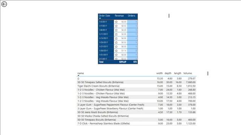Viewport: 241px width, 135px height.
Task: Sort by Revenue column header
Action: click(119, 16)
